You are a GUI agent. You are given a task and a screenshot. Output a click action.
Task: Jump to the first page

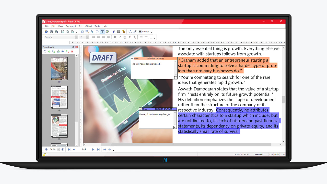point(69,149)
